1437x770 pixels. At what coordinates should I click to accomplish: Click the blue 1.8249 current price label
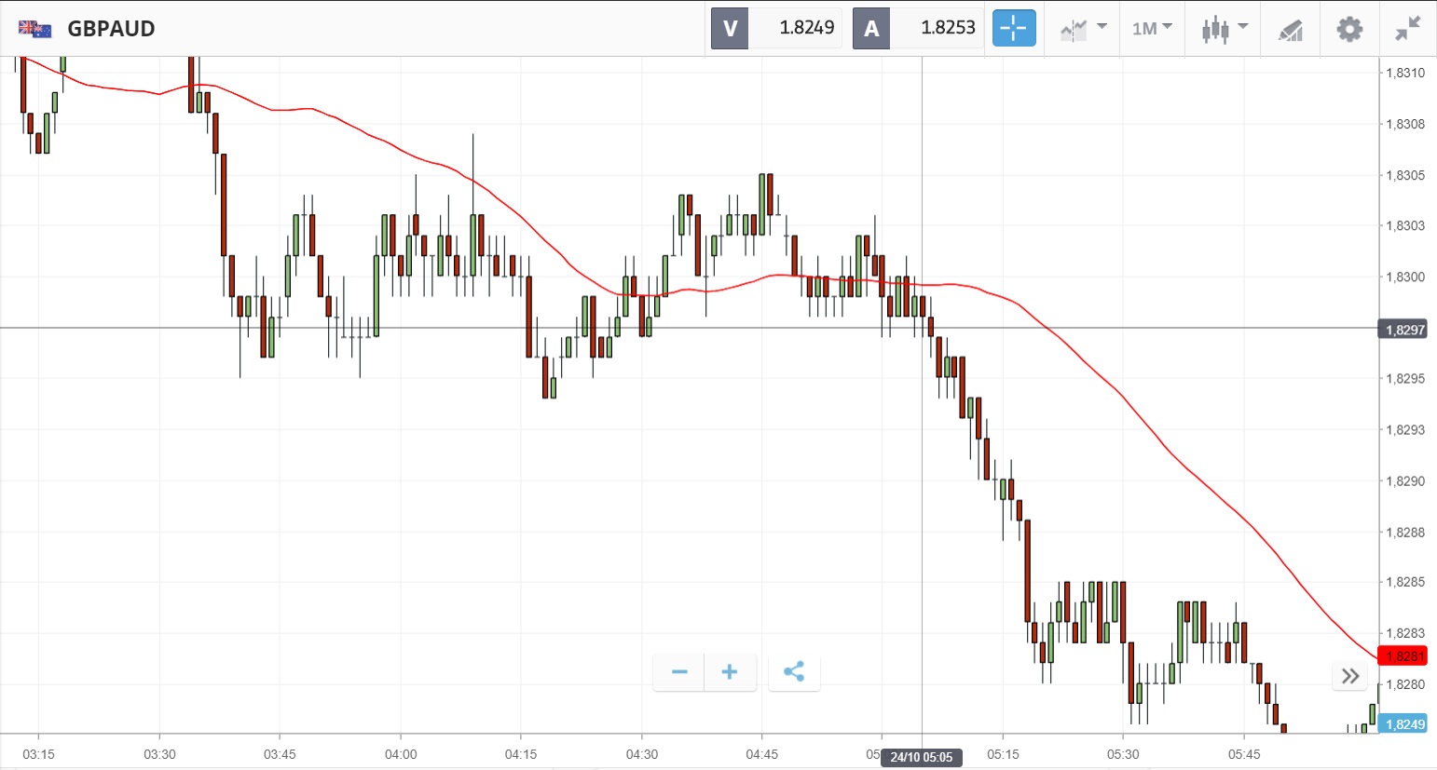point(1403,724)
